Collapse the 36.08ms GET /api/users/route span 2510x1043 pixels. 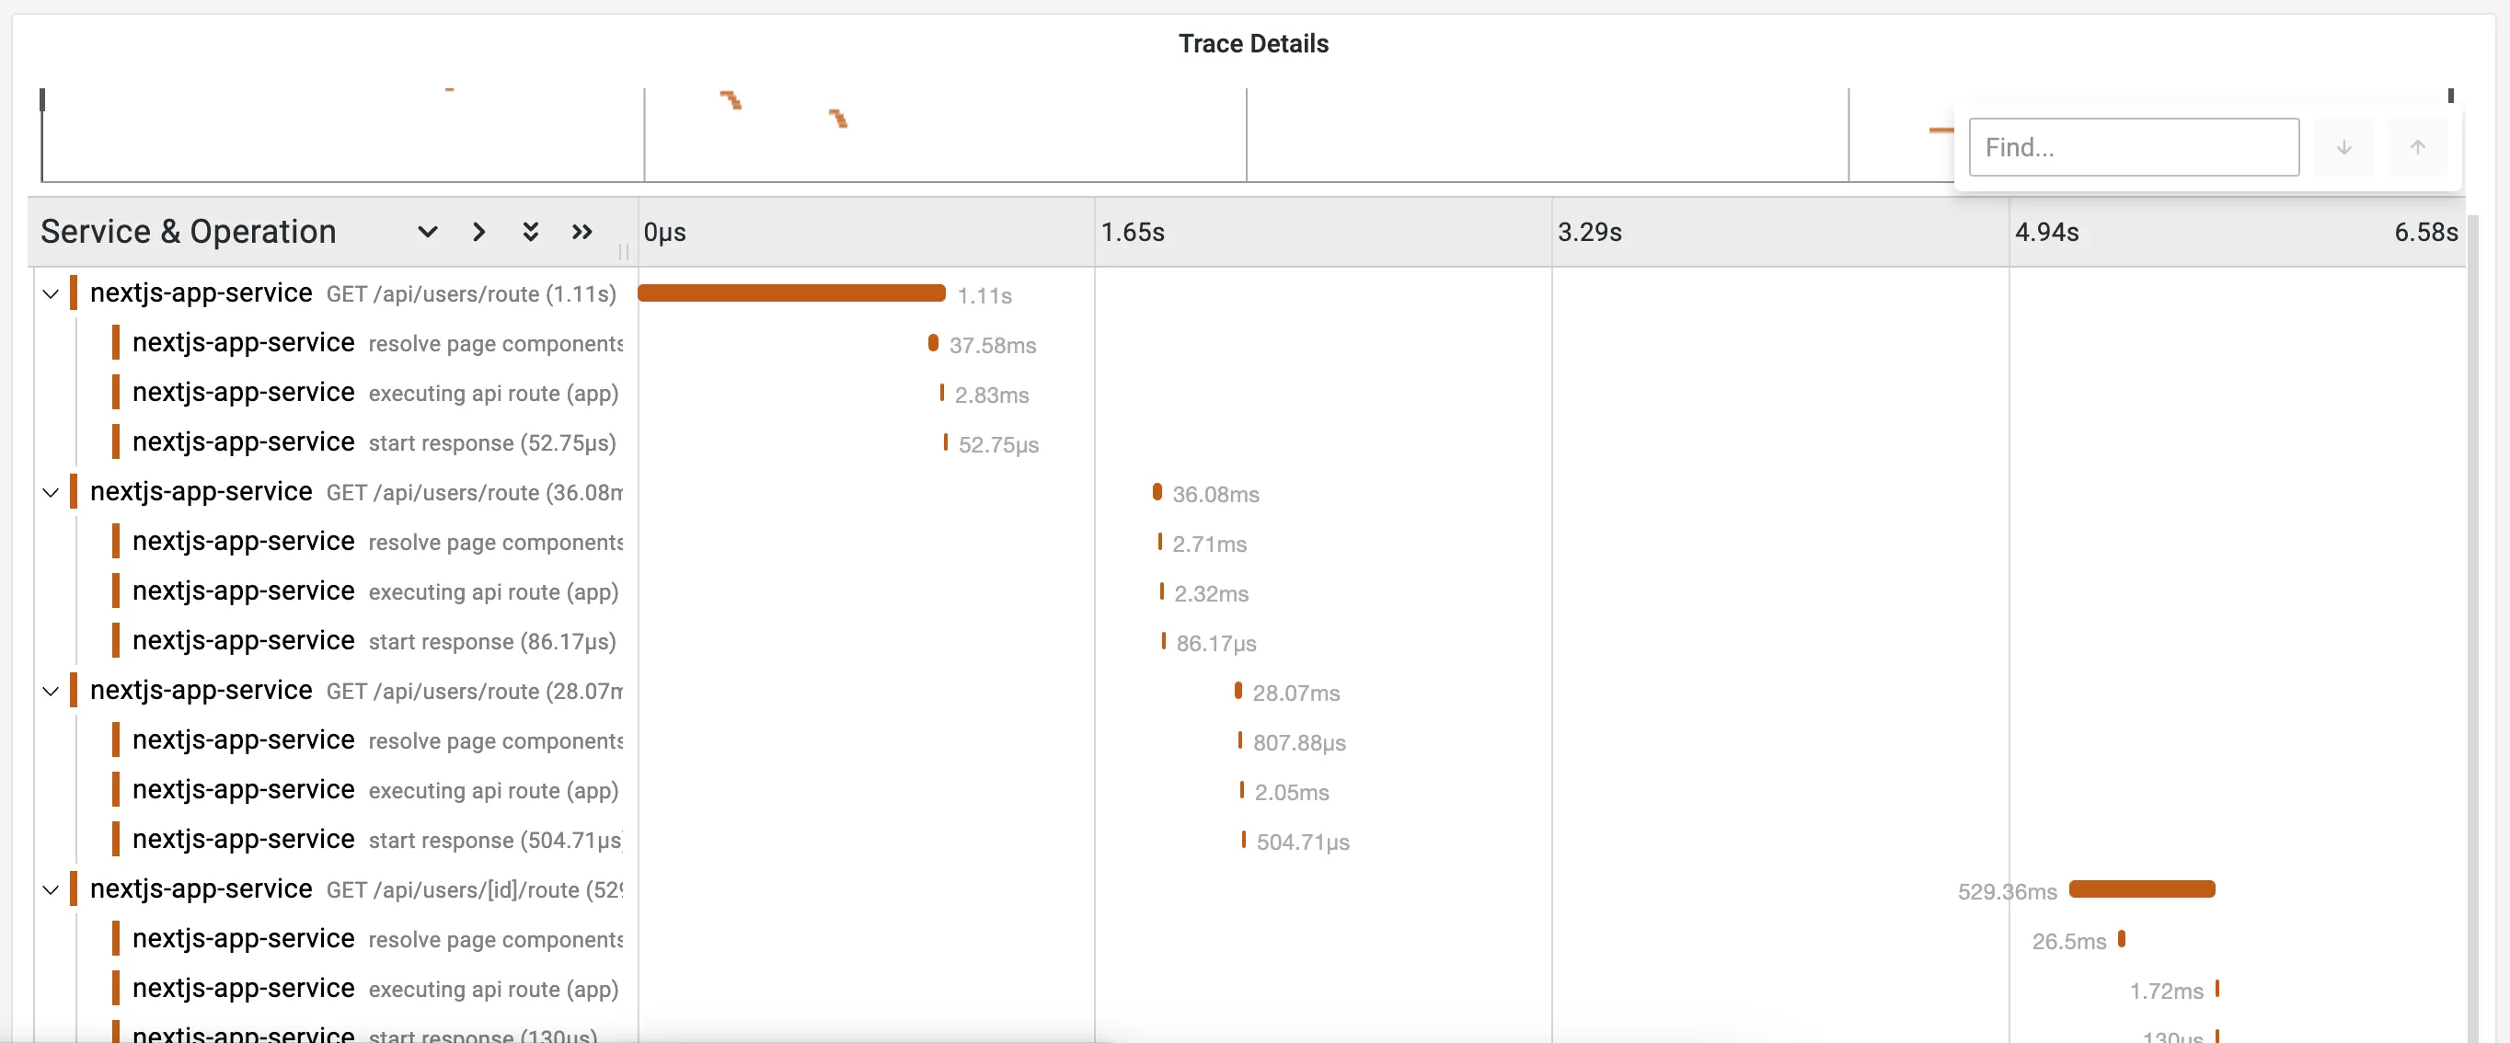[x=51, y=493]
